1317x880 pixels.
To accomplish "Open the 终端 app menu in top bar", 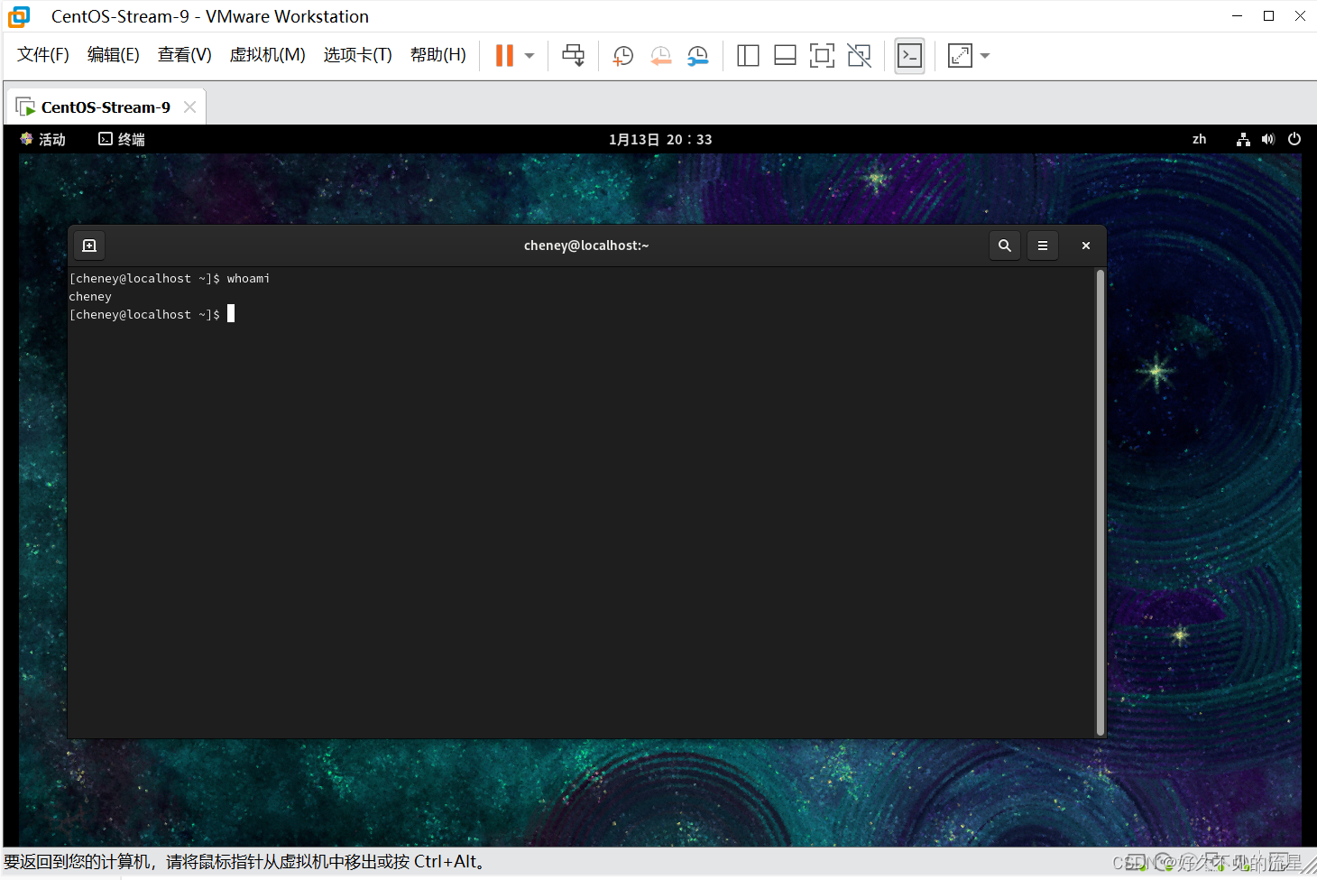I will pyautogui.click(x=122, y=139).
